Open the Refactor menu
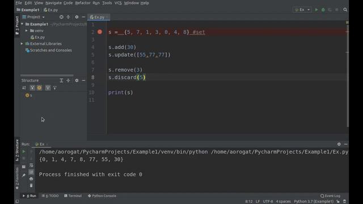The image size is (363, 204). pos(83,3)
